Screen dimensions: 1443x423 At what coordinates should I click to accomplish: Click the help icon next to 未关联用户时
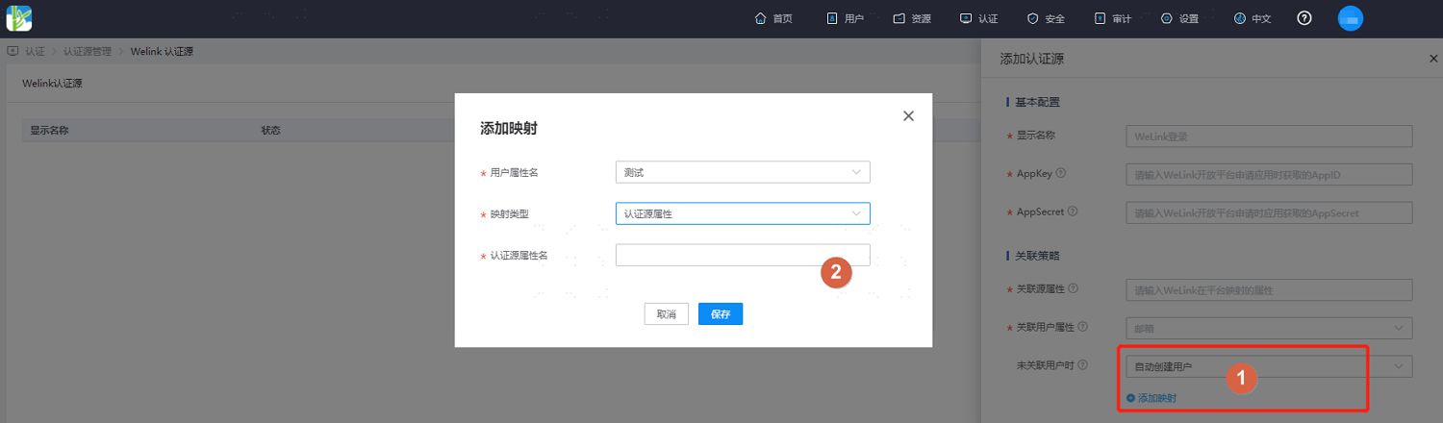point(1083,365)
